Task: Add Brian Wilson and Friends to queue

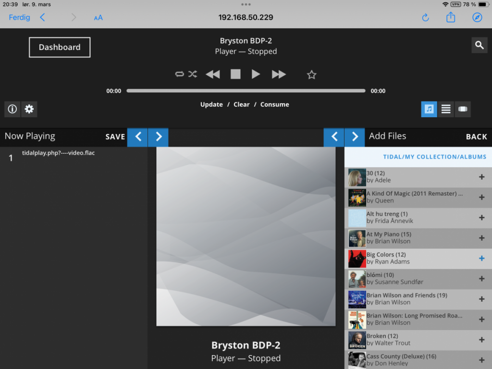Action: [481, 299]
